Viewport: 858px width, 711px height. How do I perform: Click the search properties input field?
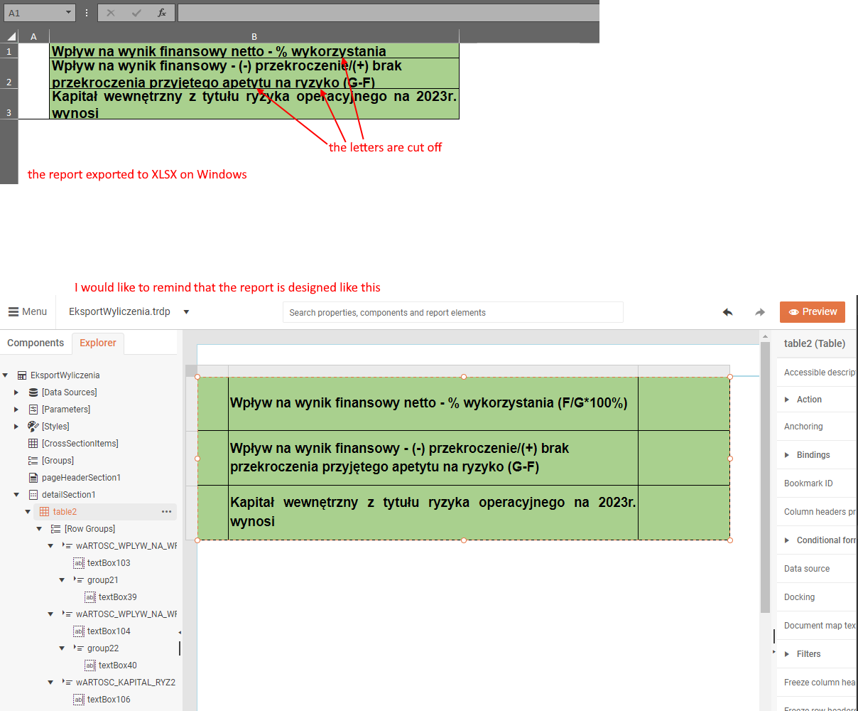coord(452,312)
